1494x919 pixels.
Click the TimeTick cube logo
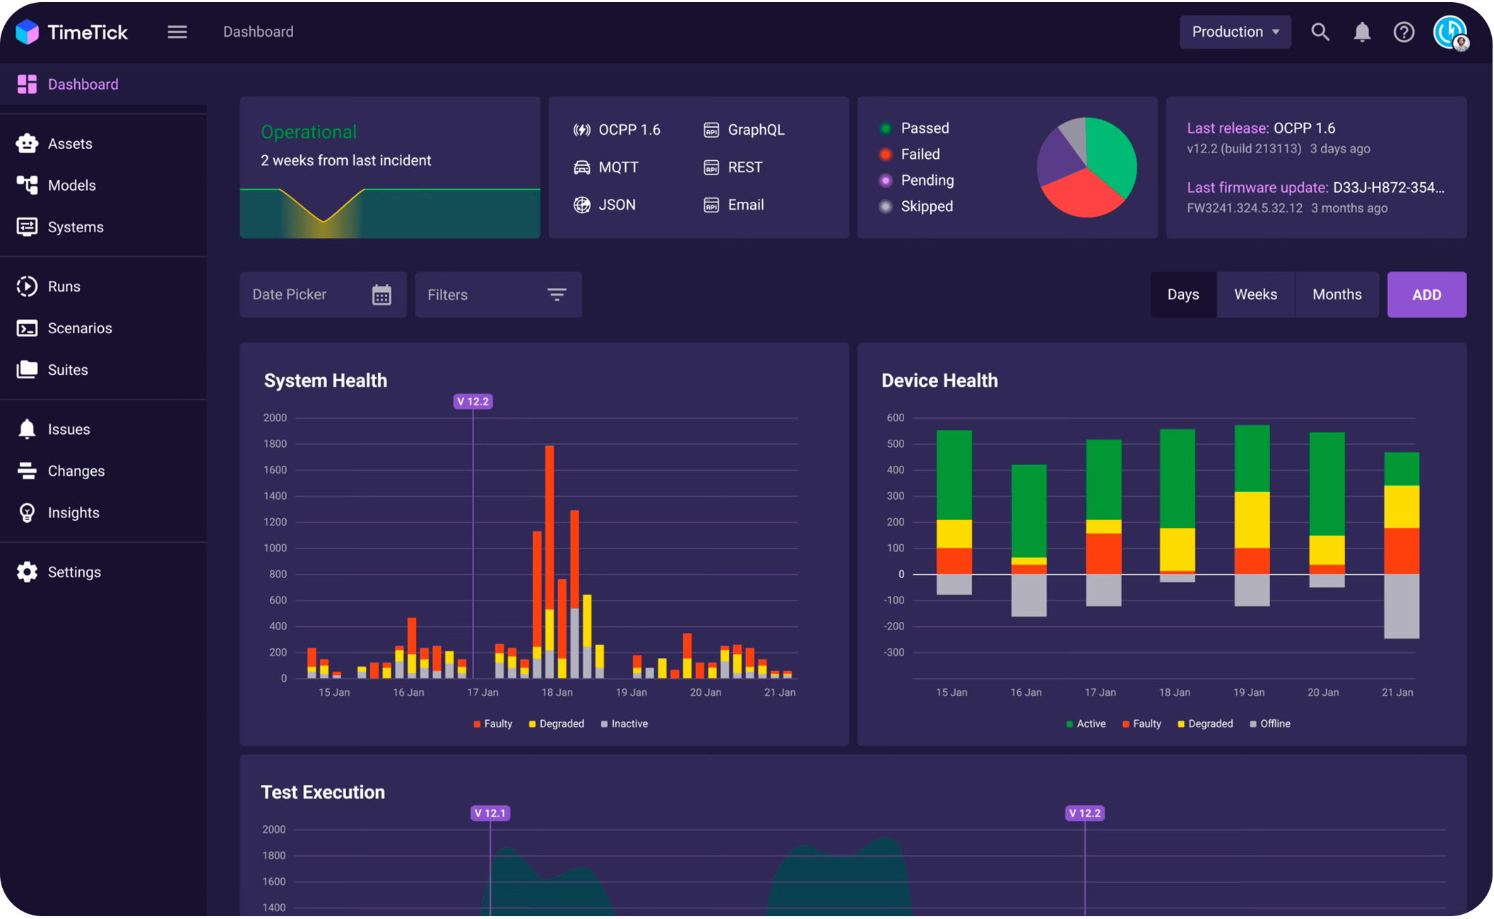[27, 32]
